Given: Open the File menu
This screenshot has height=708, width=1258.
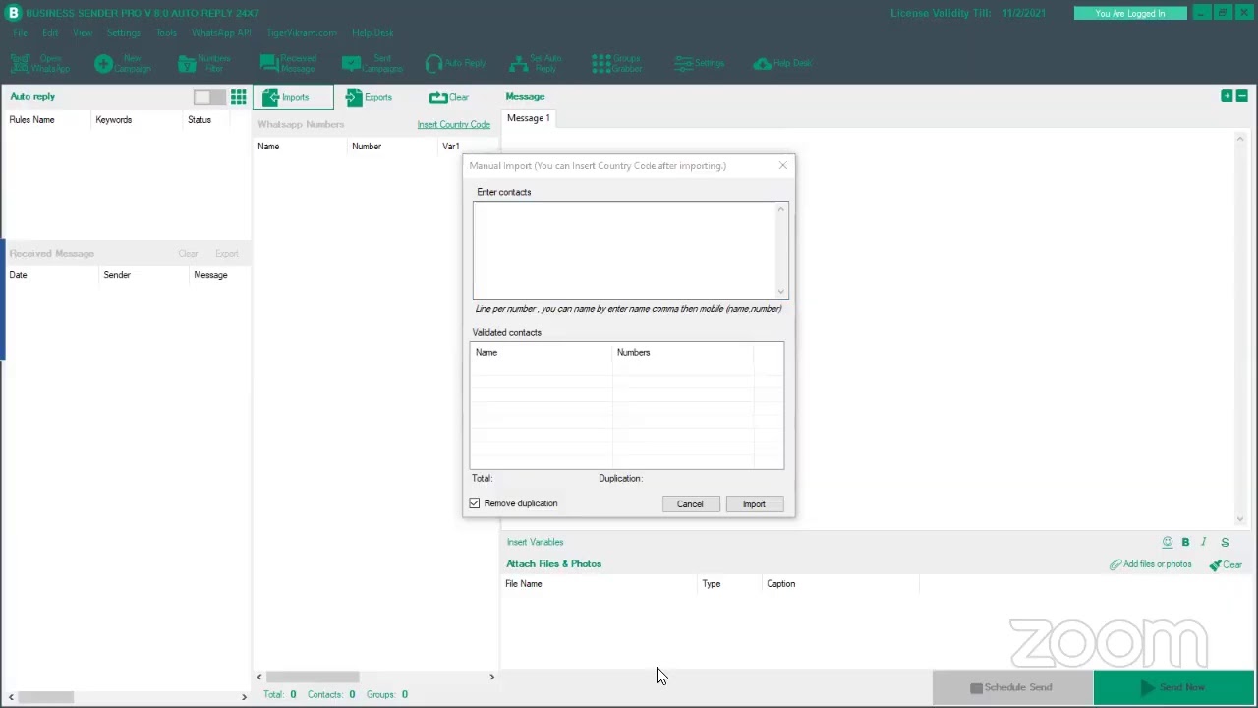Looking at the screenshot, I should (x=20, y=32).
